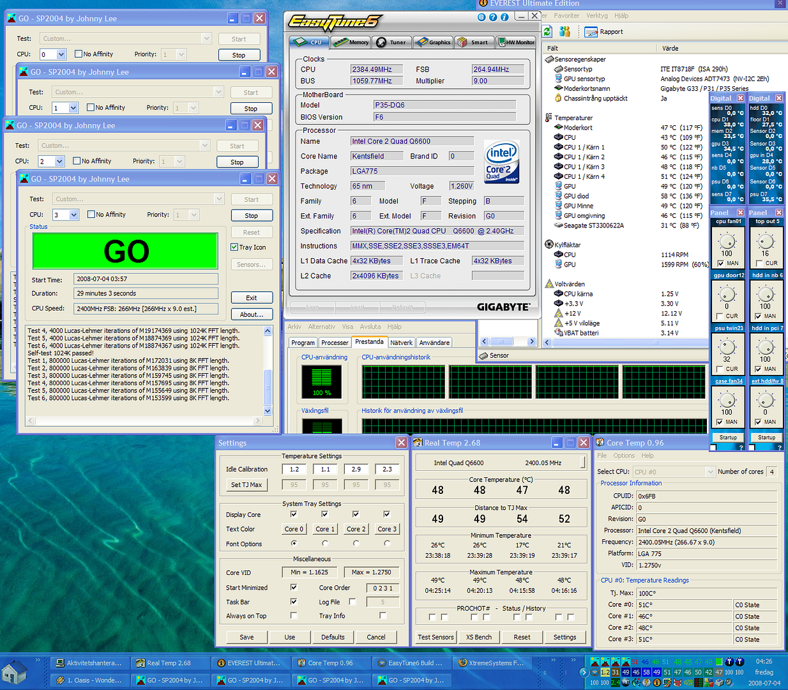Select the first Font Options radio button
Viewport: 788px width, 690px height.
[x=294, y=544]
